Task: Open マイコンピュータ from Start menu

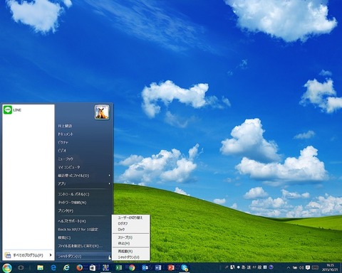Action: [69, 167]
